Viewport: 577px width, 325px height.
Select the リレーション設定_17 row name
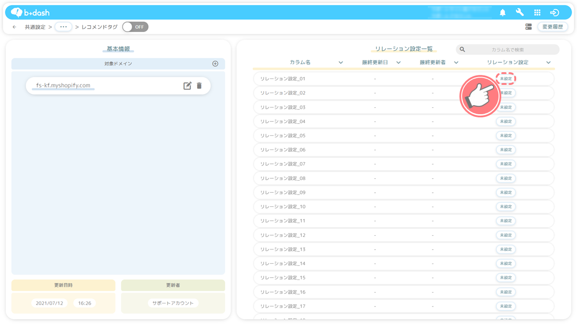coord(283,306)
